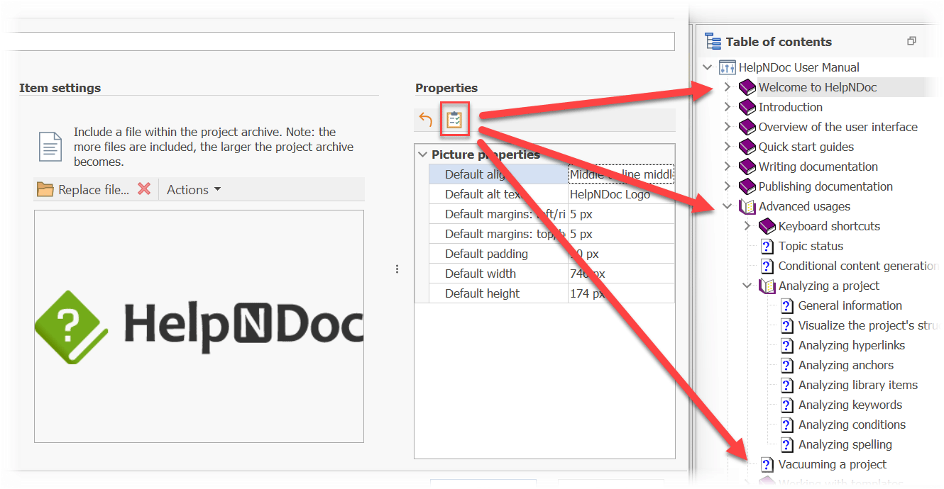Expand the Quick start guides node
944x489 pixels.
pyautogui.click(x=727, y=147)
